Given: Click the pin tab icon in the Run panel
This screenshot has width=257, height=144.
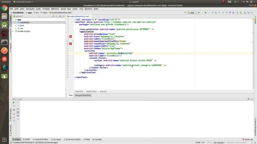Looking at the screenshot, I should pyautogui.click(x=14, y=114).
